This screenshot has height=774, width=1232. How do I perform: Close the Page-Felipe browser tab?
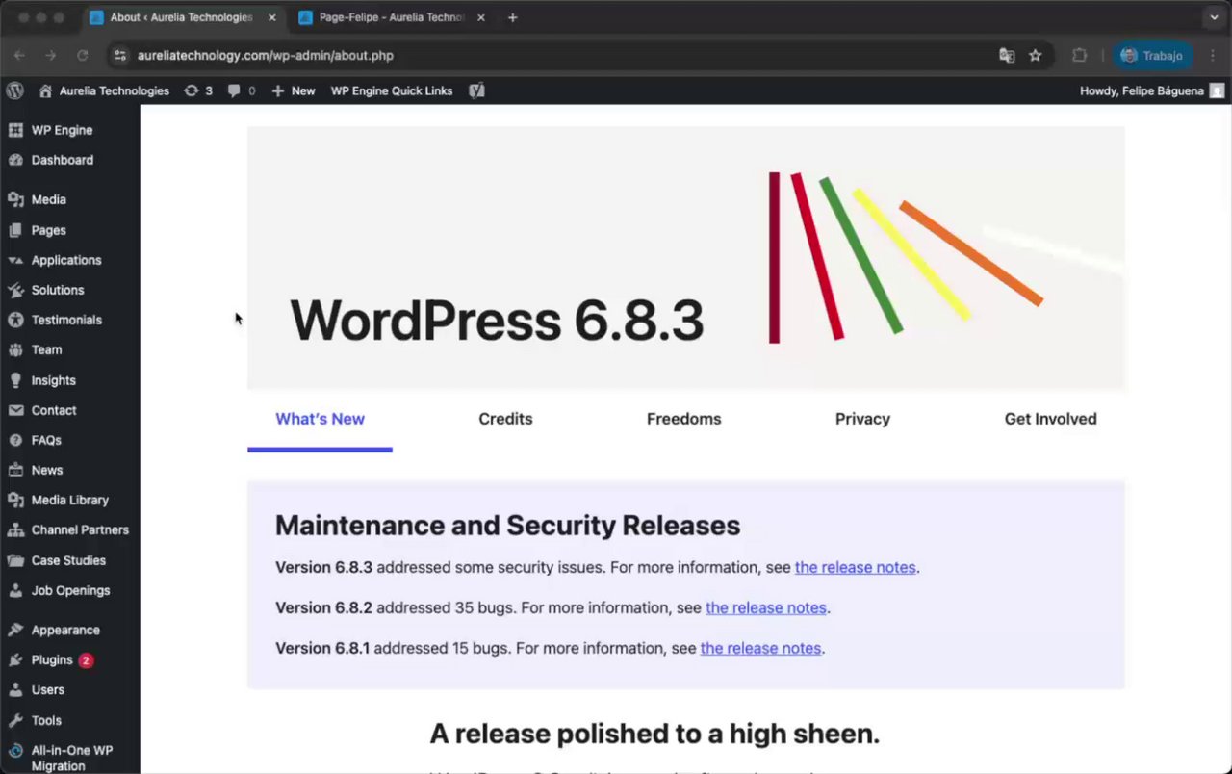pyautogui.click(x=480, y=17)
